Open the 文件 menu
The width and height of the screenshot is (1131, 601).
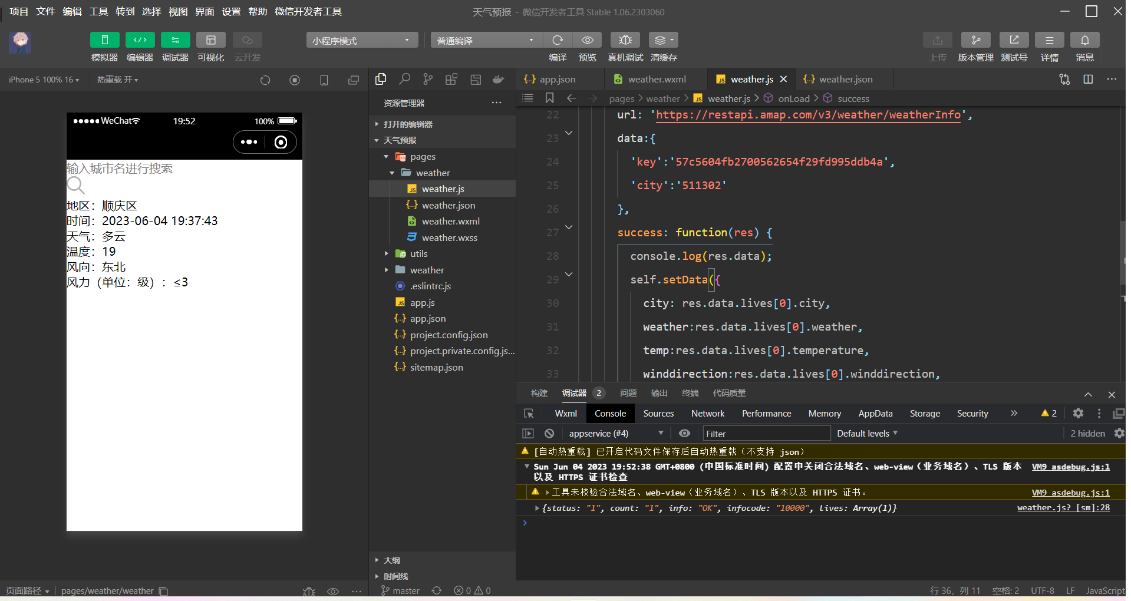click(45, 12)
